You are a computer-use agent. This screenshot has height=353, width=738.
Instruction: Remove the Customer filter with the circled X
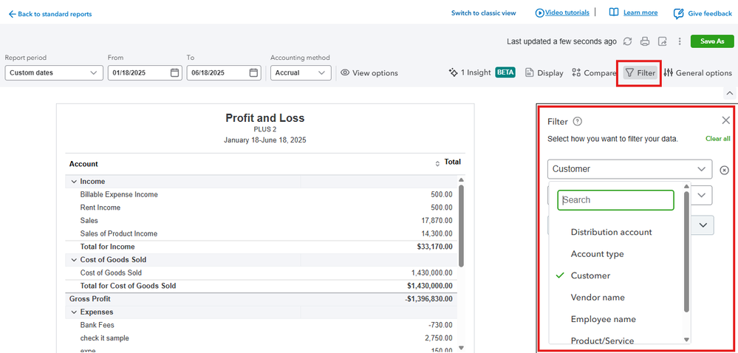[724, 170]
